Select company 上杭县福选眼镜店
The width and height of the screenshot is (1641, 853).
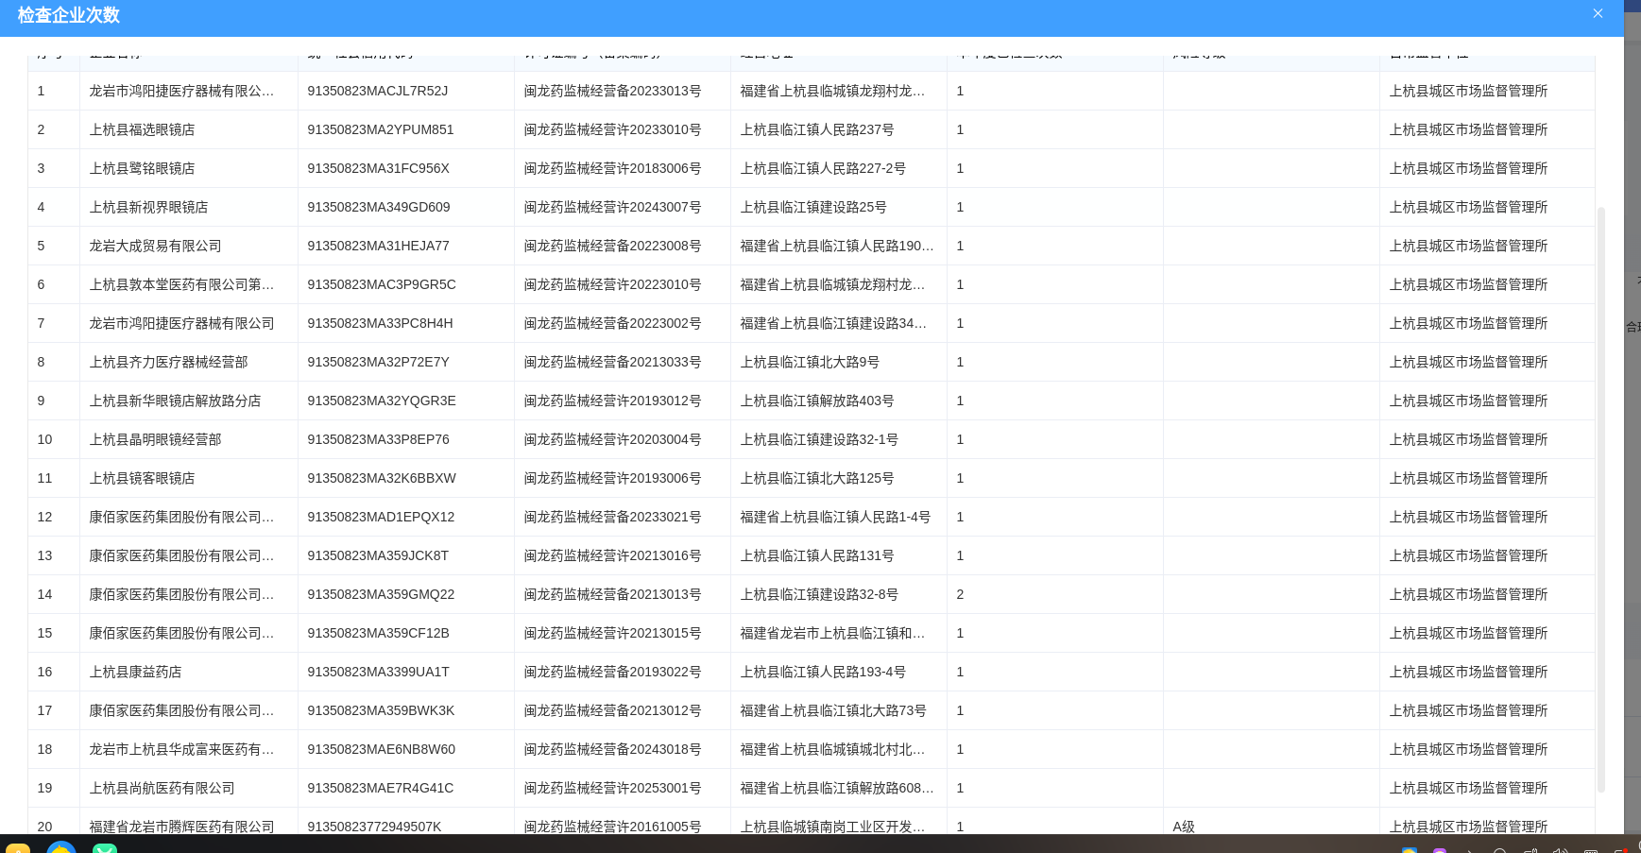(142, 129)
